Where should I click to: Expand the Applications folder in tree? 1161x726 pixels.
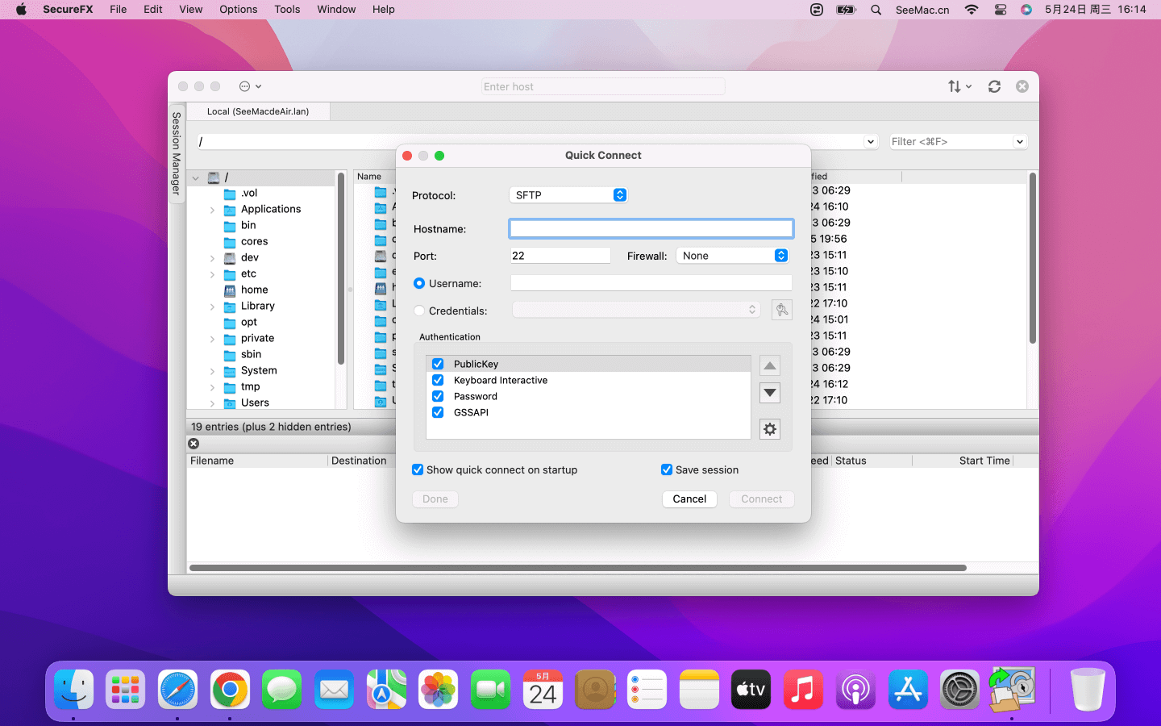click(x=212, y=210)
